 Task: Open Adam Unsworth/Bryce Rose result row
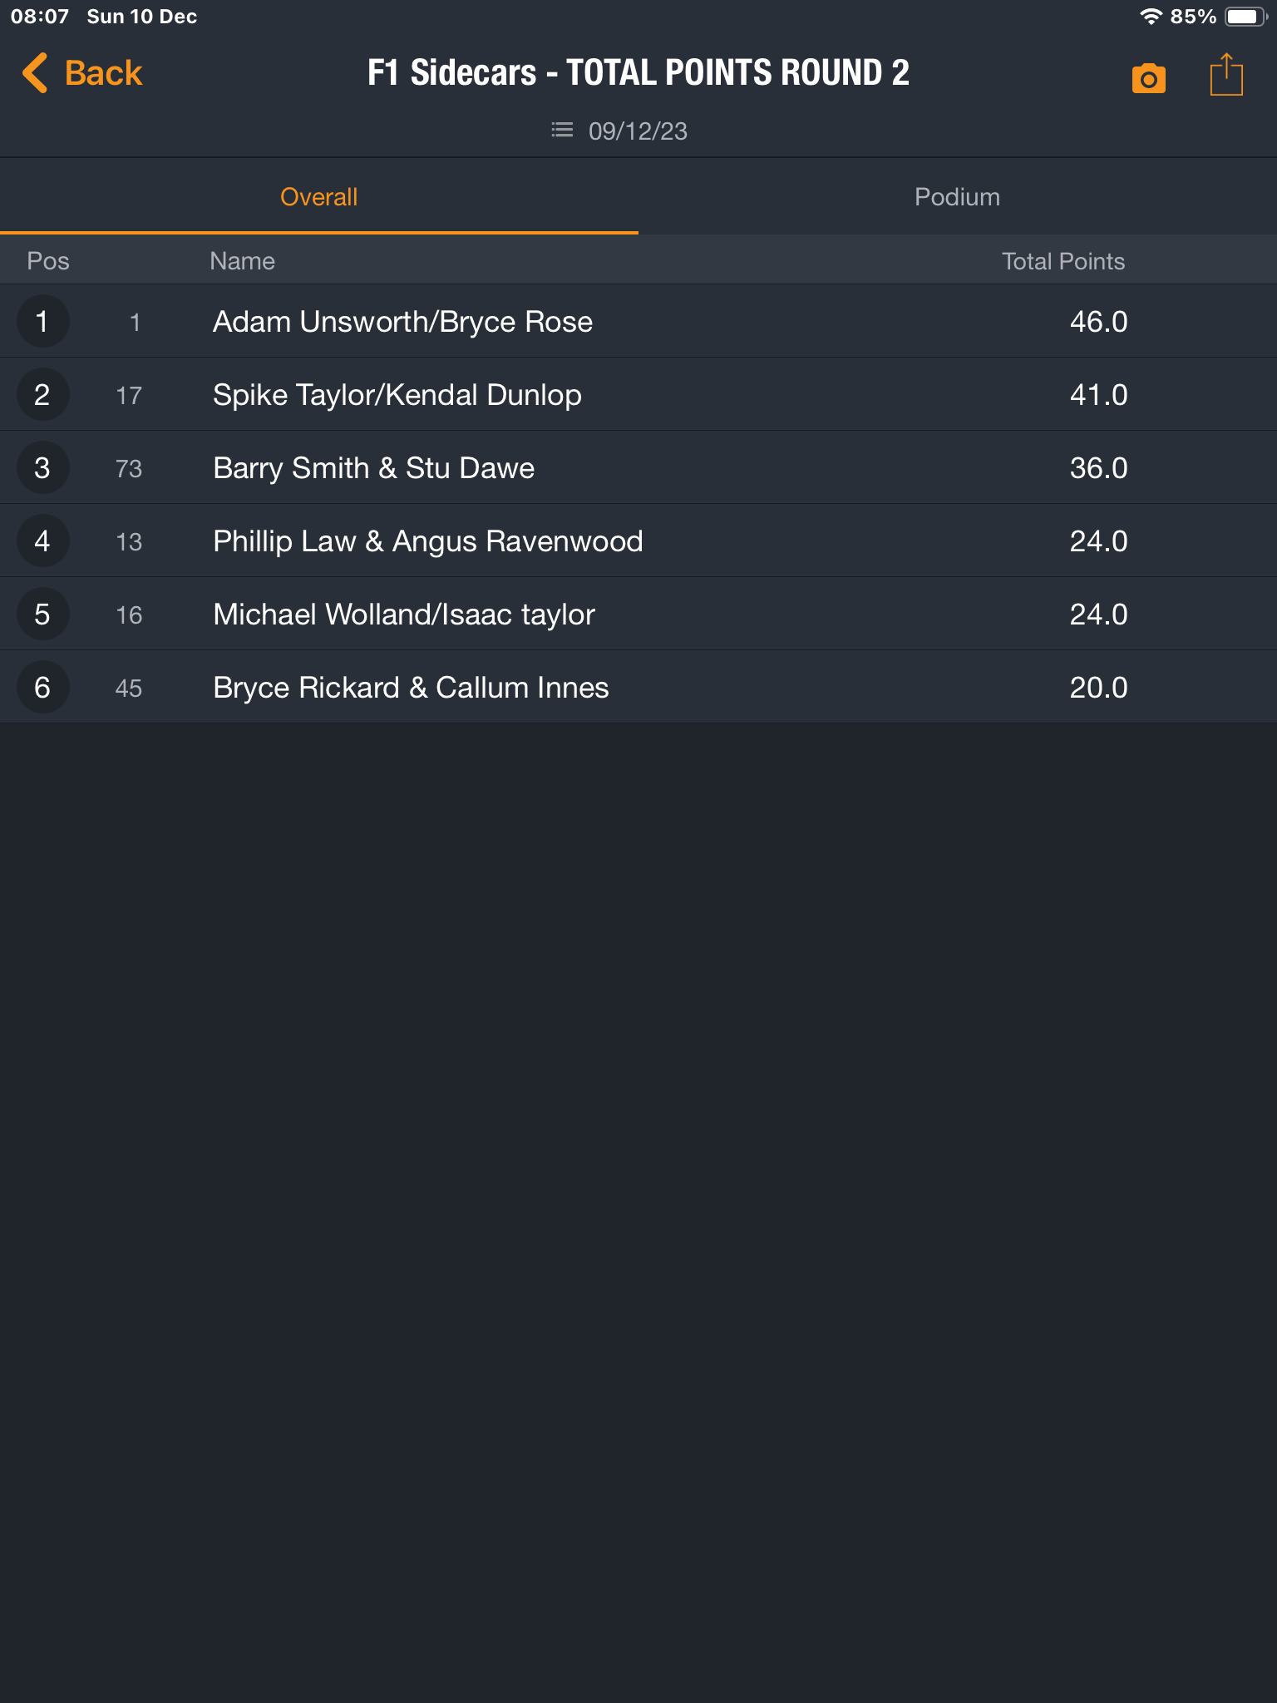click(638, 322)
